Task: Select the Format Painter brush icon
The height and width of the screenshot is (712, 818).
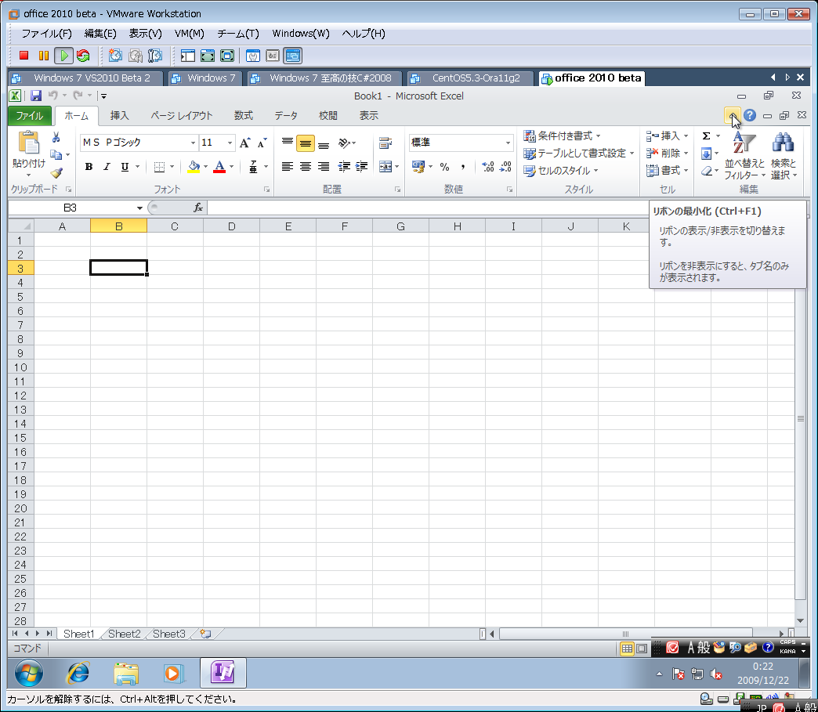Action: 56,173
